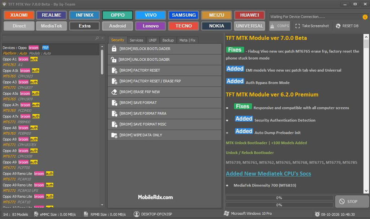
Task: Select Oppo A9 CPH1938 device entry
Action: (51, 153)
